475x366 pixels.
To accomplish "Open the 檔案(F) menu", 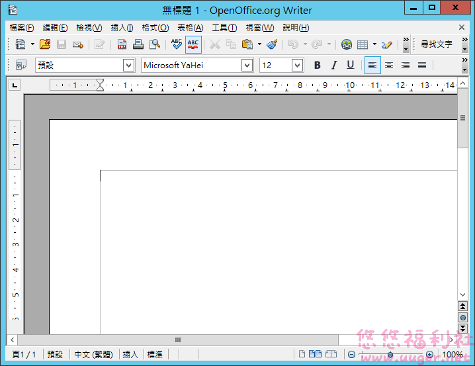I will pyautogui.click(x=22, y=28).
